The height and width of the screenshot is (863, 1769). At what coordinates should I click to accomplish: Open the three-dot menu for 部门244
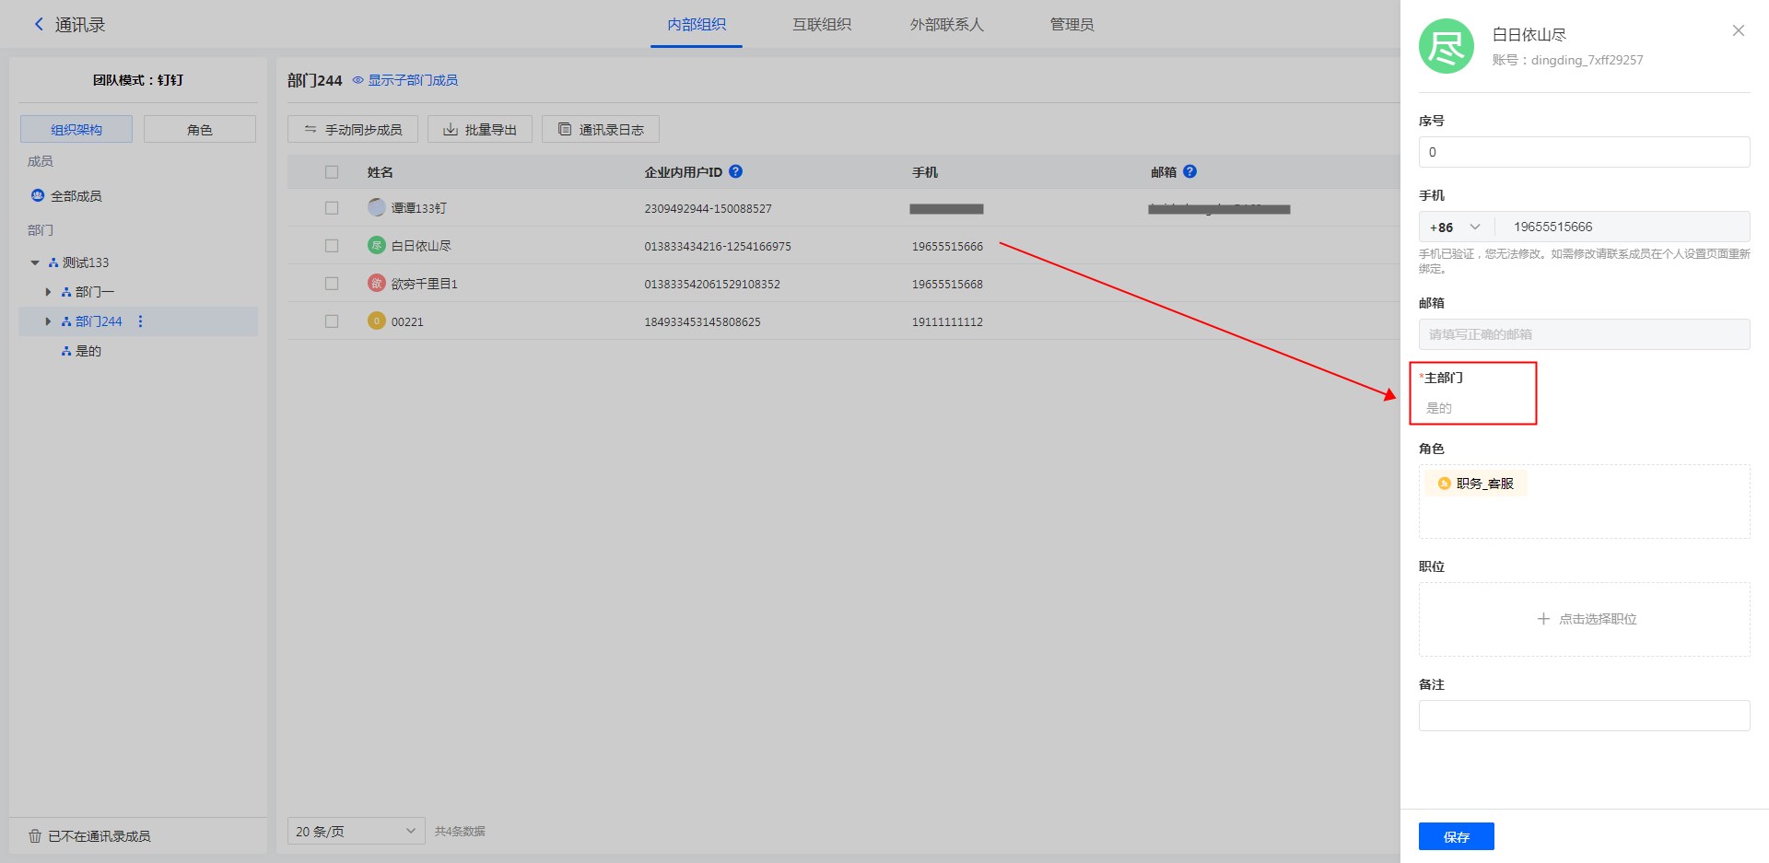tap(140, 321)
